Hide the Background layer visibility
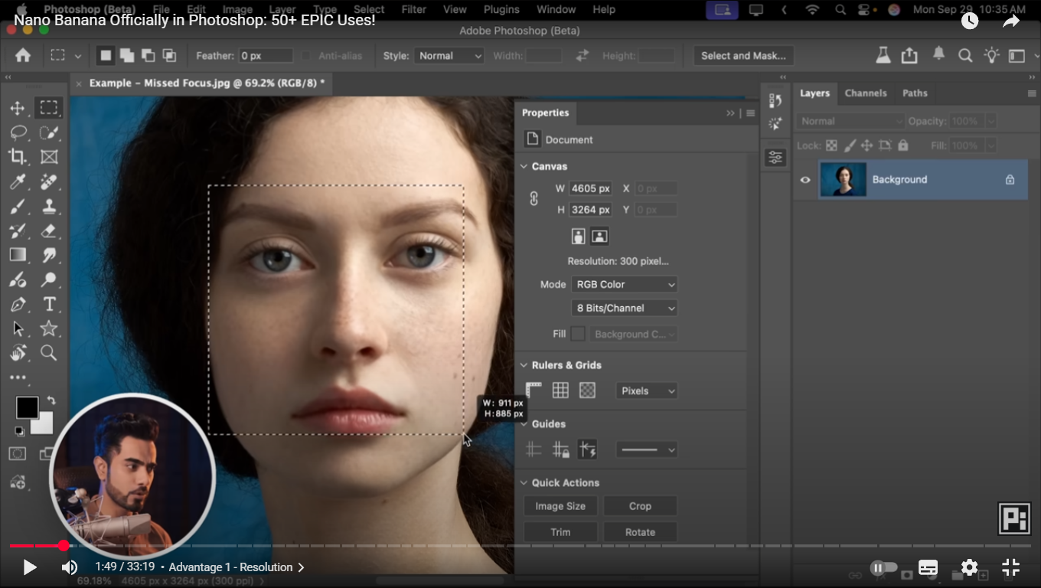The height and width of the screenshot is (588, 1041). tap(805, 180)
